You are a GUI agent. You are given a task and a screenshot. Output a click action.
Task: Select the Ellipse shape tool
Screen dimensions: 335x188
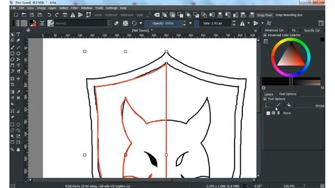point(18,53)
